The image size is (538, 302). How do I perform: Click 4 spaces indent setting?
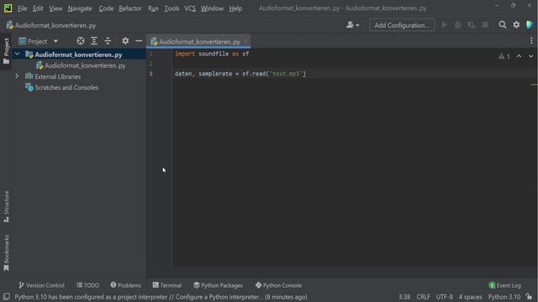coord(470,297)
